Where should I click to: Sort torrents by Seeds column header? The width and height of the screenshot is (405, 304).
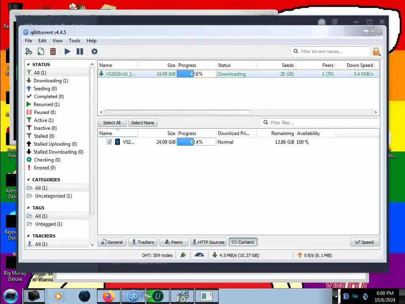tap(276, 65)
